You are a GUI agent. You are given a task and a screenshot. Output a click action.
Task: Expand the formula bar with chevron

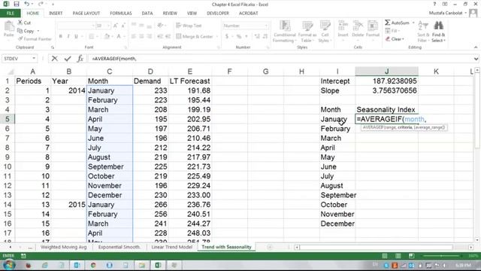pos(476,59)
